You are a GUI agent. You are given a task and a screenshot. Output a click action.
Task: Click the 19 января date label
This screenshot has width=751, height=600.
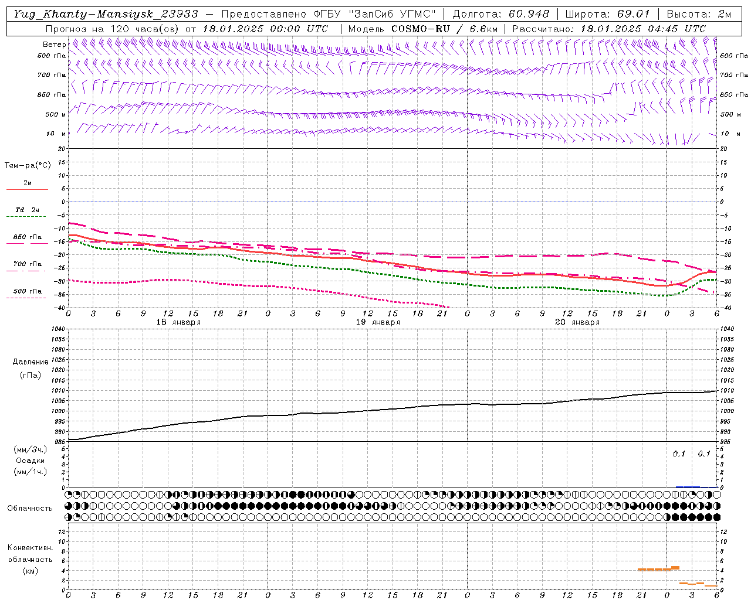click(x=378, y=322)
